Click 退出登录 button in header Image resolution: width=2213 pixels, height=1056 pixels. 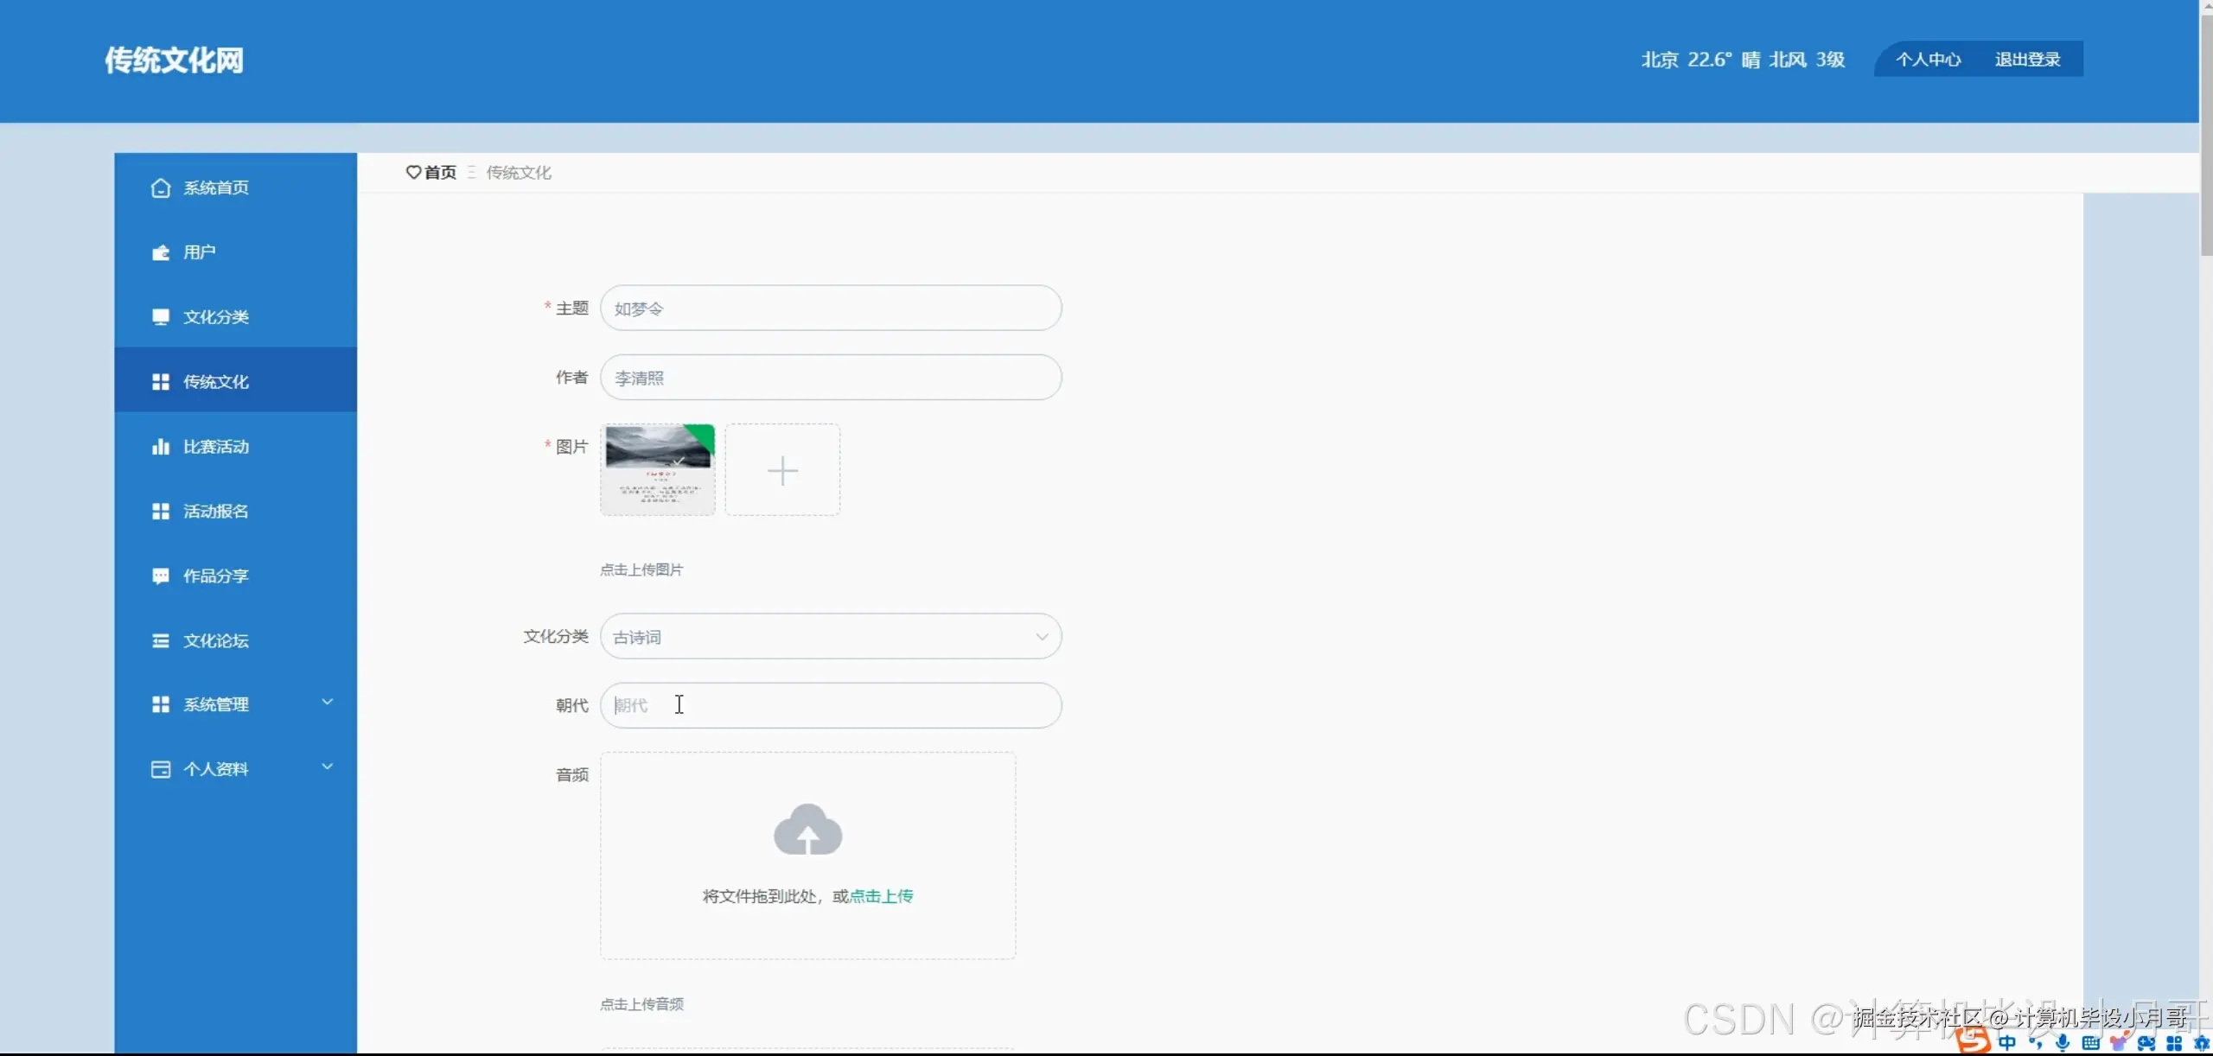tap(2027, 60)
